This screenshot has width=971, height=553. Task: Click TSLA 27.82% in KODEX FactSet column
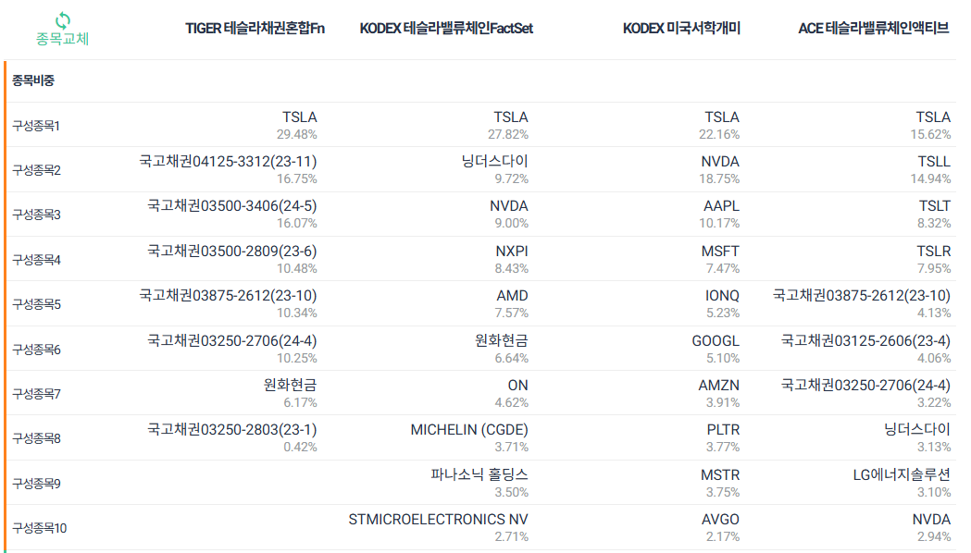[x=508, y=125]
